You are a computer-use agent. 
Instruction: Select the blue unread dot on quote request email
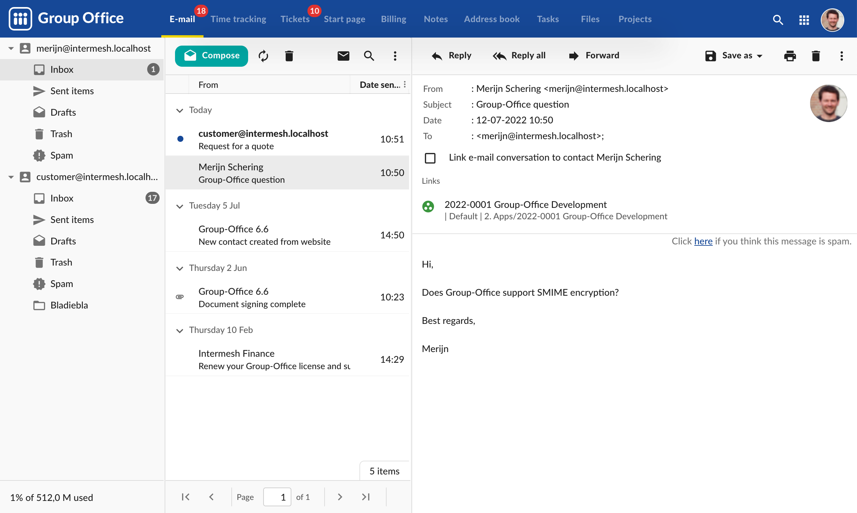pyautogui.click(x=180, y=139)
